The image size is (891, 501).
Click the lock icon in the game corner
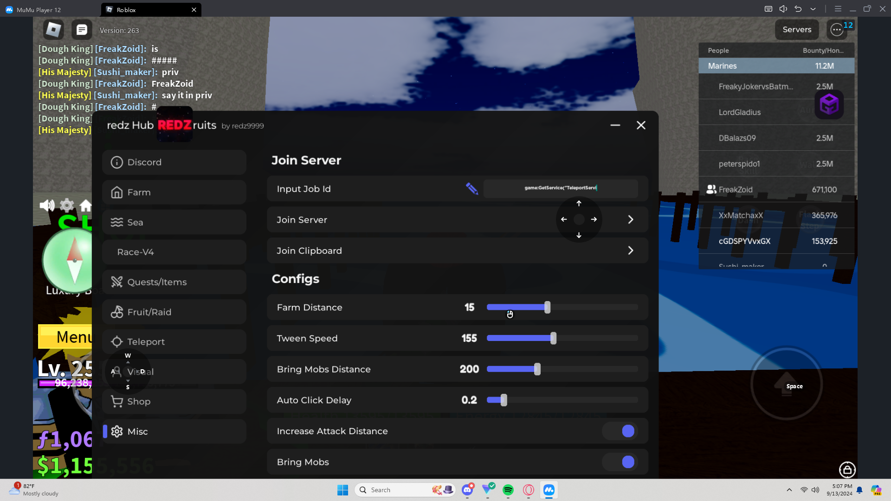[x=847, y=469]
